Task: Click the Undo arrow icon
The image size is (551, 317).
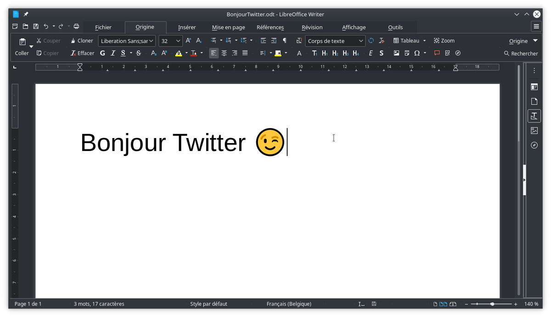Action: [x=46, y=27]
